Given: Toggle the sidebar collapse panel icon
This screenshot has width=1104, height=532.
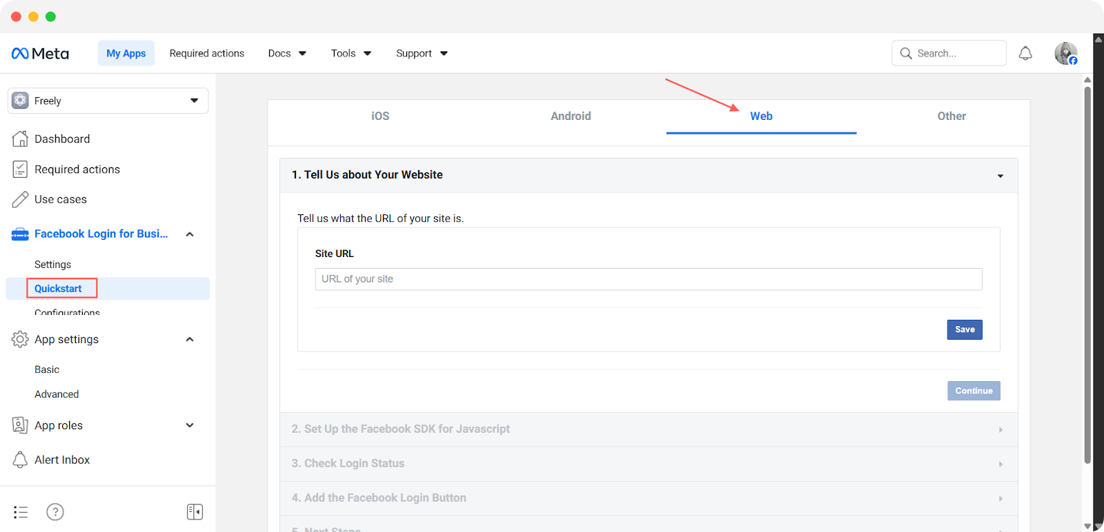Looking at the screenshot, I should [x=195, y=512].
